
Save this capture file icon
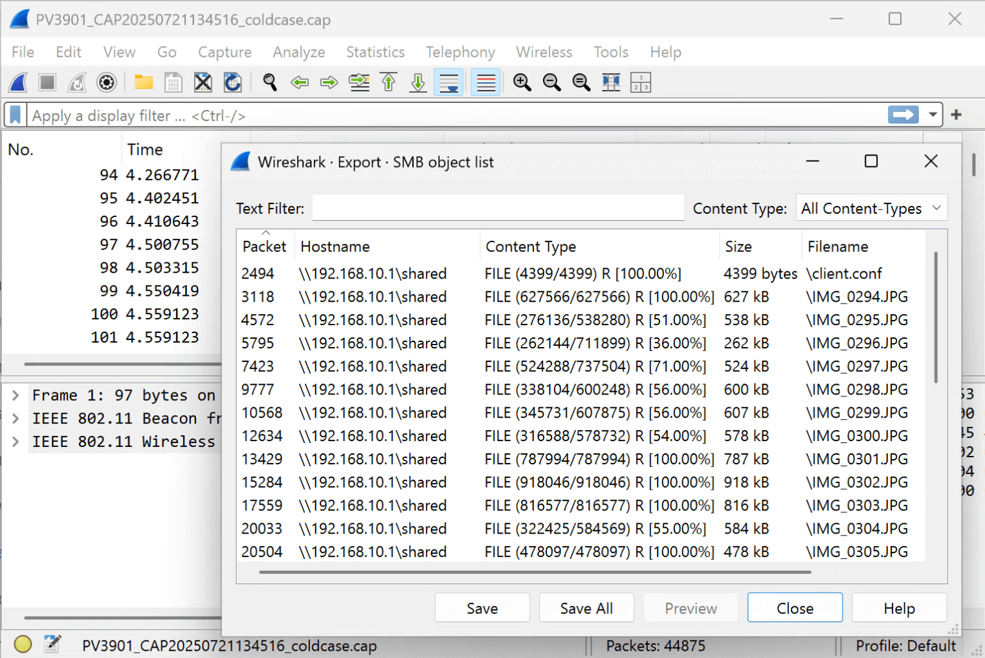pyautogui.click(x=173, y=82)
